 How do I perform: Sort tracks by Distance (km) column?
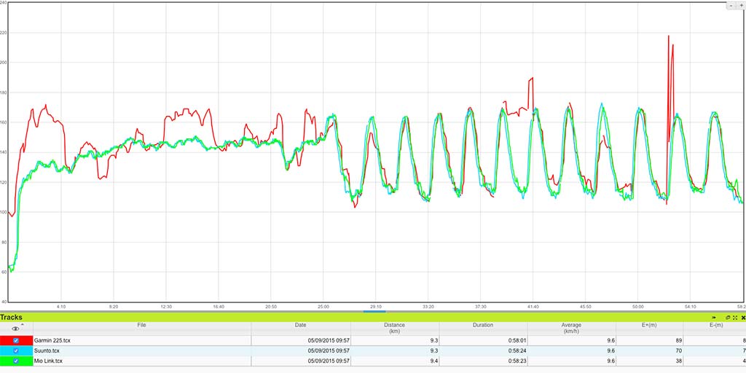point(395,329)
